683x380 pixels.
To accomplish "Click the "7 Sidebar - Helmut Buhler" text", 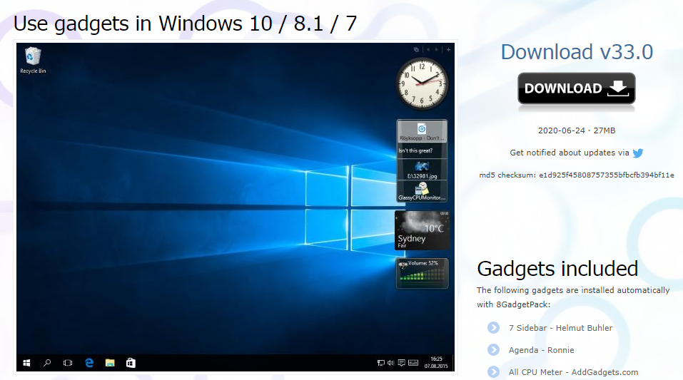I will [560, 328].
